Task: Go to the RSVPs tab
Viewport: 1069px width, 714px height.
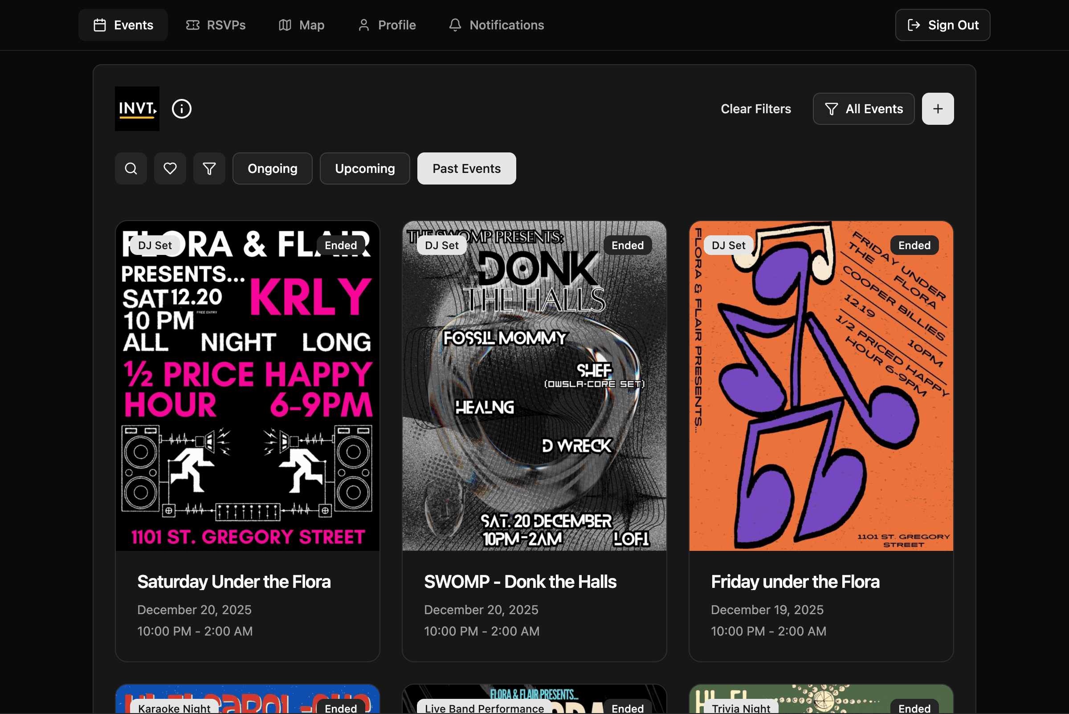Action: (x=216, y=25)
